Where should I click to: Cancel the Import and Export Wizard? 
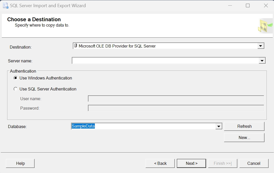[254, 163]
